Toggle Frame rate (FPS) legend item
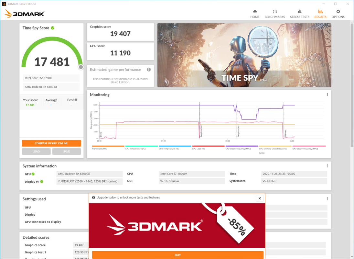The width and height of the screenshot is (354, 259). pos(108,148)
